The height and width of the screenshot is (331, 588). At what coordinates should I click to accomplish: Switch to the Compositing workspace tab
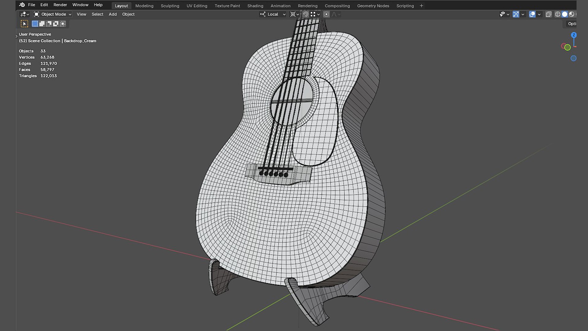pos(337,6)
